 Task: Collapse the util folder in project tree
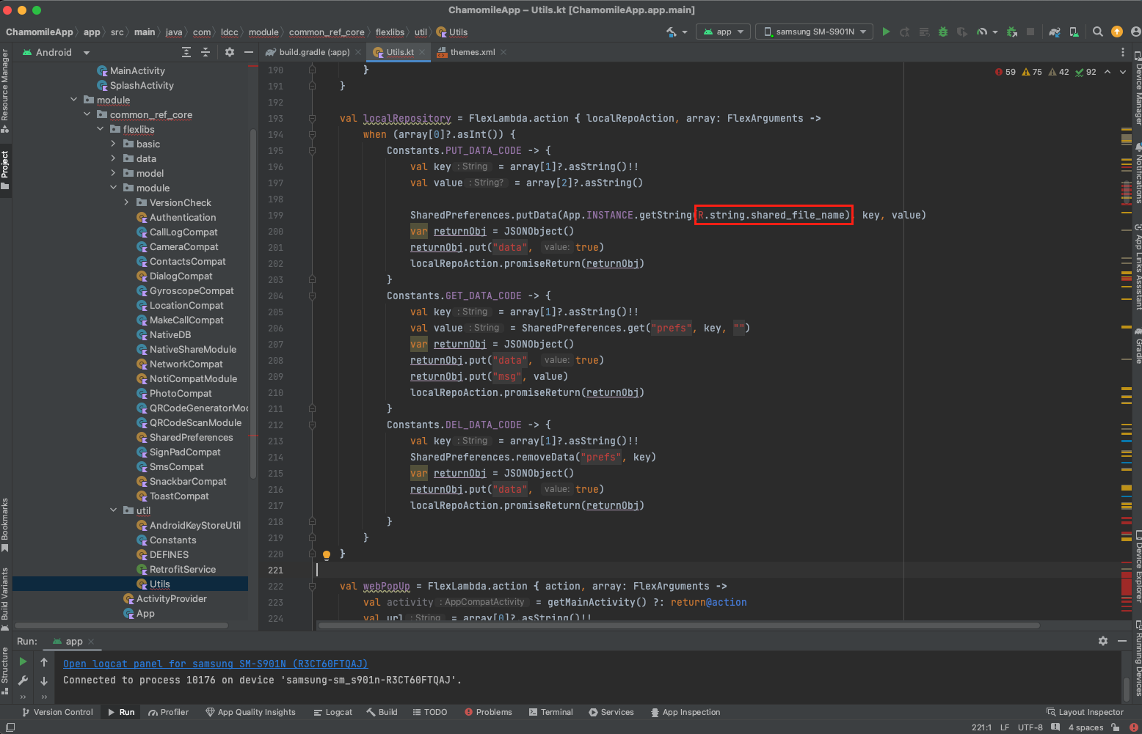(113, 510)
